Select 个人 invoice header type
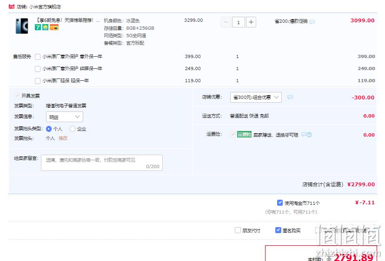 coord(49,129)
